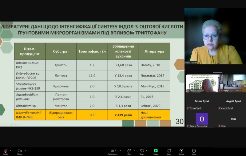Open video options arrow next to Video
246x156 pixels.
click(x=25, y=151)
